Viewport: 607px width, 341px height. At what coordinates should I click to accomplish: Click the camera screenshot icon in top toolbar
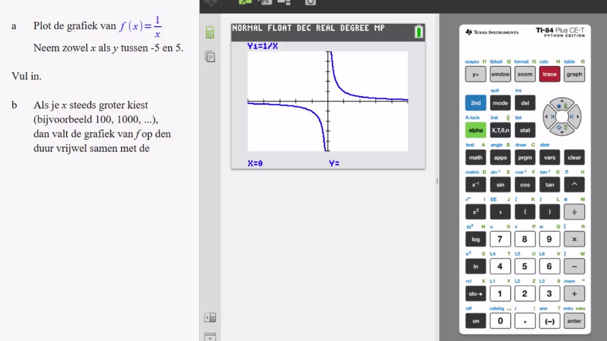pyautogui.click(x=310, y=2)
